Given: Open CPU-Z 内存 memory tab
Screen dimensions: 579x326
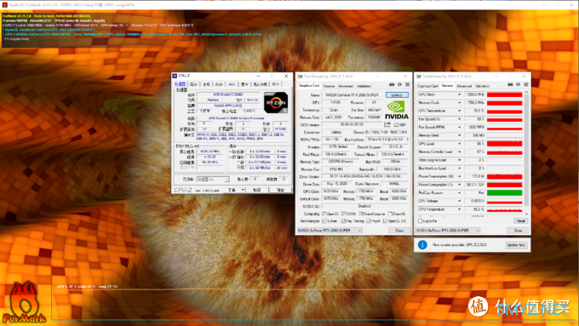Looking at the screenshot, I should click(x=219, y=84).
